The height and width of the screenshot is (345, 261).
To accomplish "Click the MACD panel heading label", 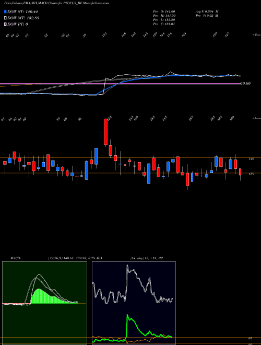I will (16, 258).
